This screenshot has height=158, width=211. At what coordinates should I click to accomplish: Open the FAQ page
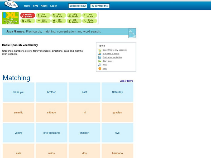pos(36,5)
